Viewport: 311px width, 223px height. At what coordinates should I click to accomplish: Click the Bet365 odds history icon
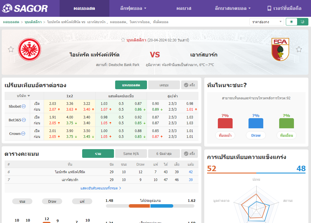tap(24, 120)
